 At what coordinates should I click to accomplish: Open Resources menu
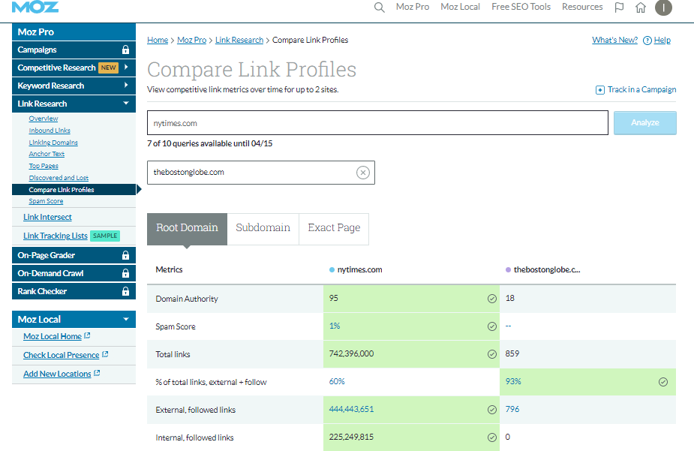582,7
